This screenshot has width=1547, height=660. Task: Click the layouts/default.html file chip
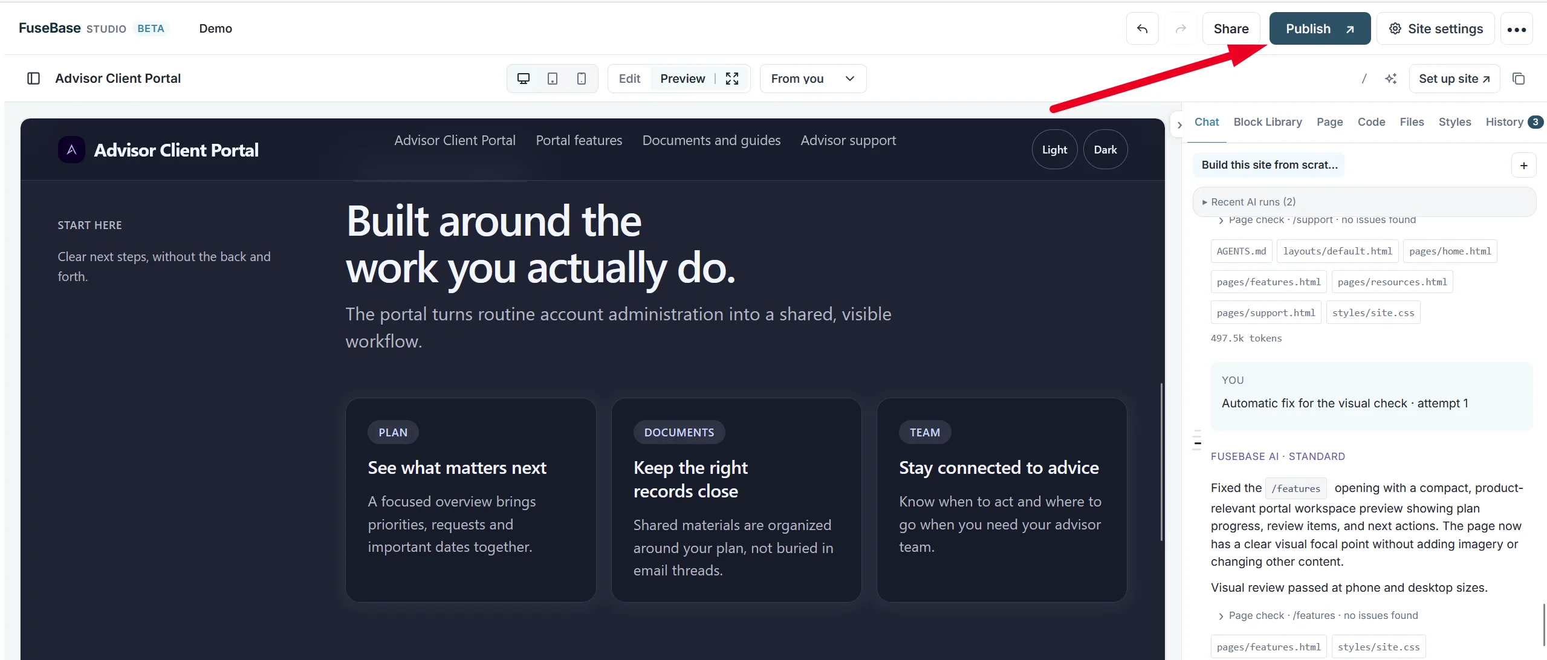[x=1337, y=251]
